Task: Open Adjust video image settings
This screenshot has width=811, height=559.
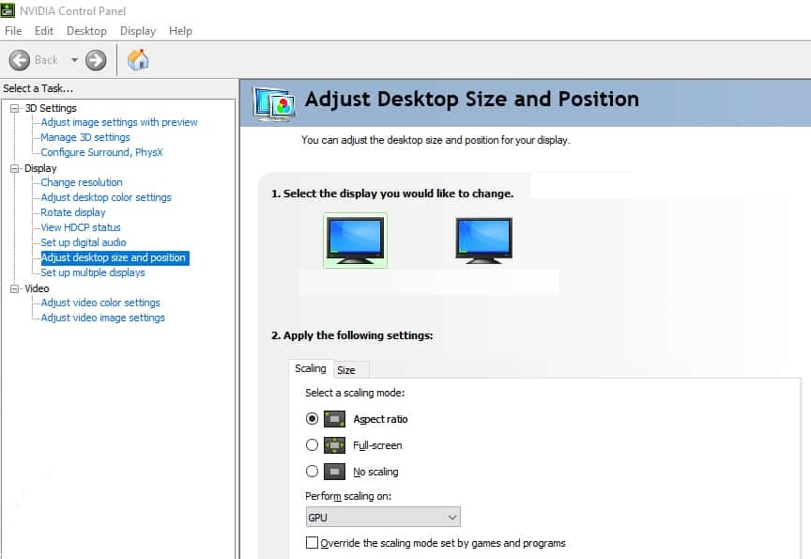Action: 103,318
